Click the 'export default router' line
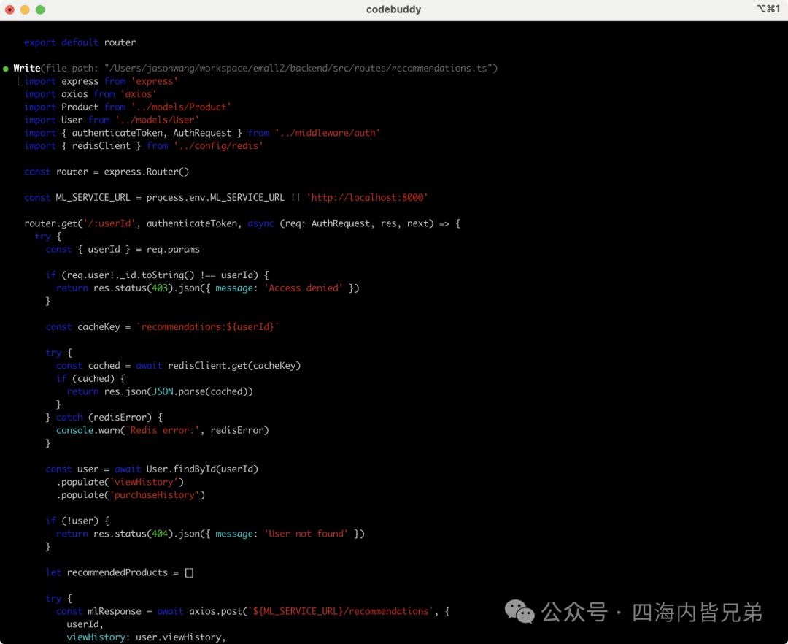 point(80,42)
